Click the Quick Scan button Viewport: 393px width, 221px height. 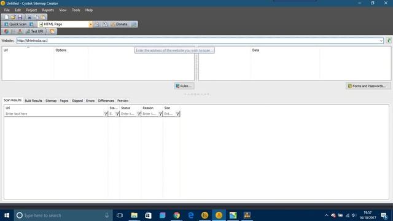point(15,25)
